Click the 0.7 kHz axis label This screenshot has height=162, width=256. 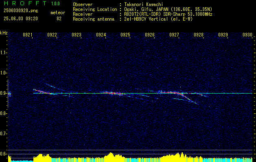4,134
